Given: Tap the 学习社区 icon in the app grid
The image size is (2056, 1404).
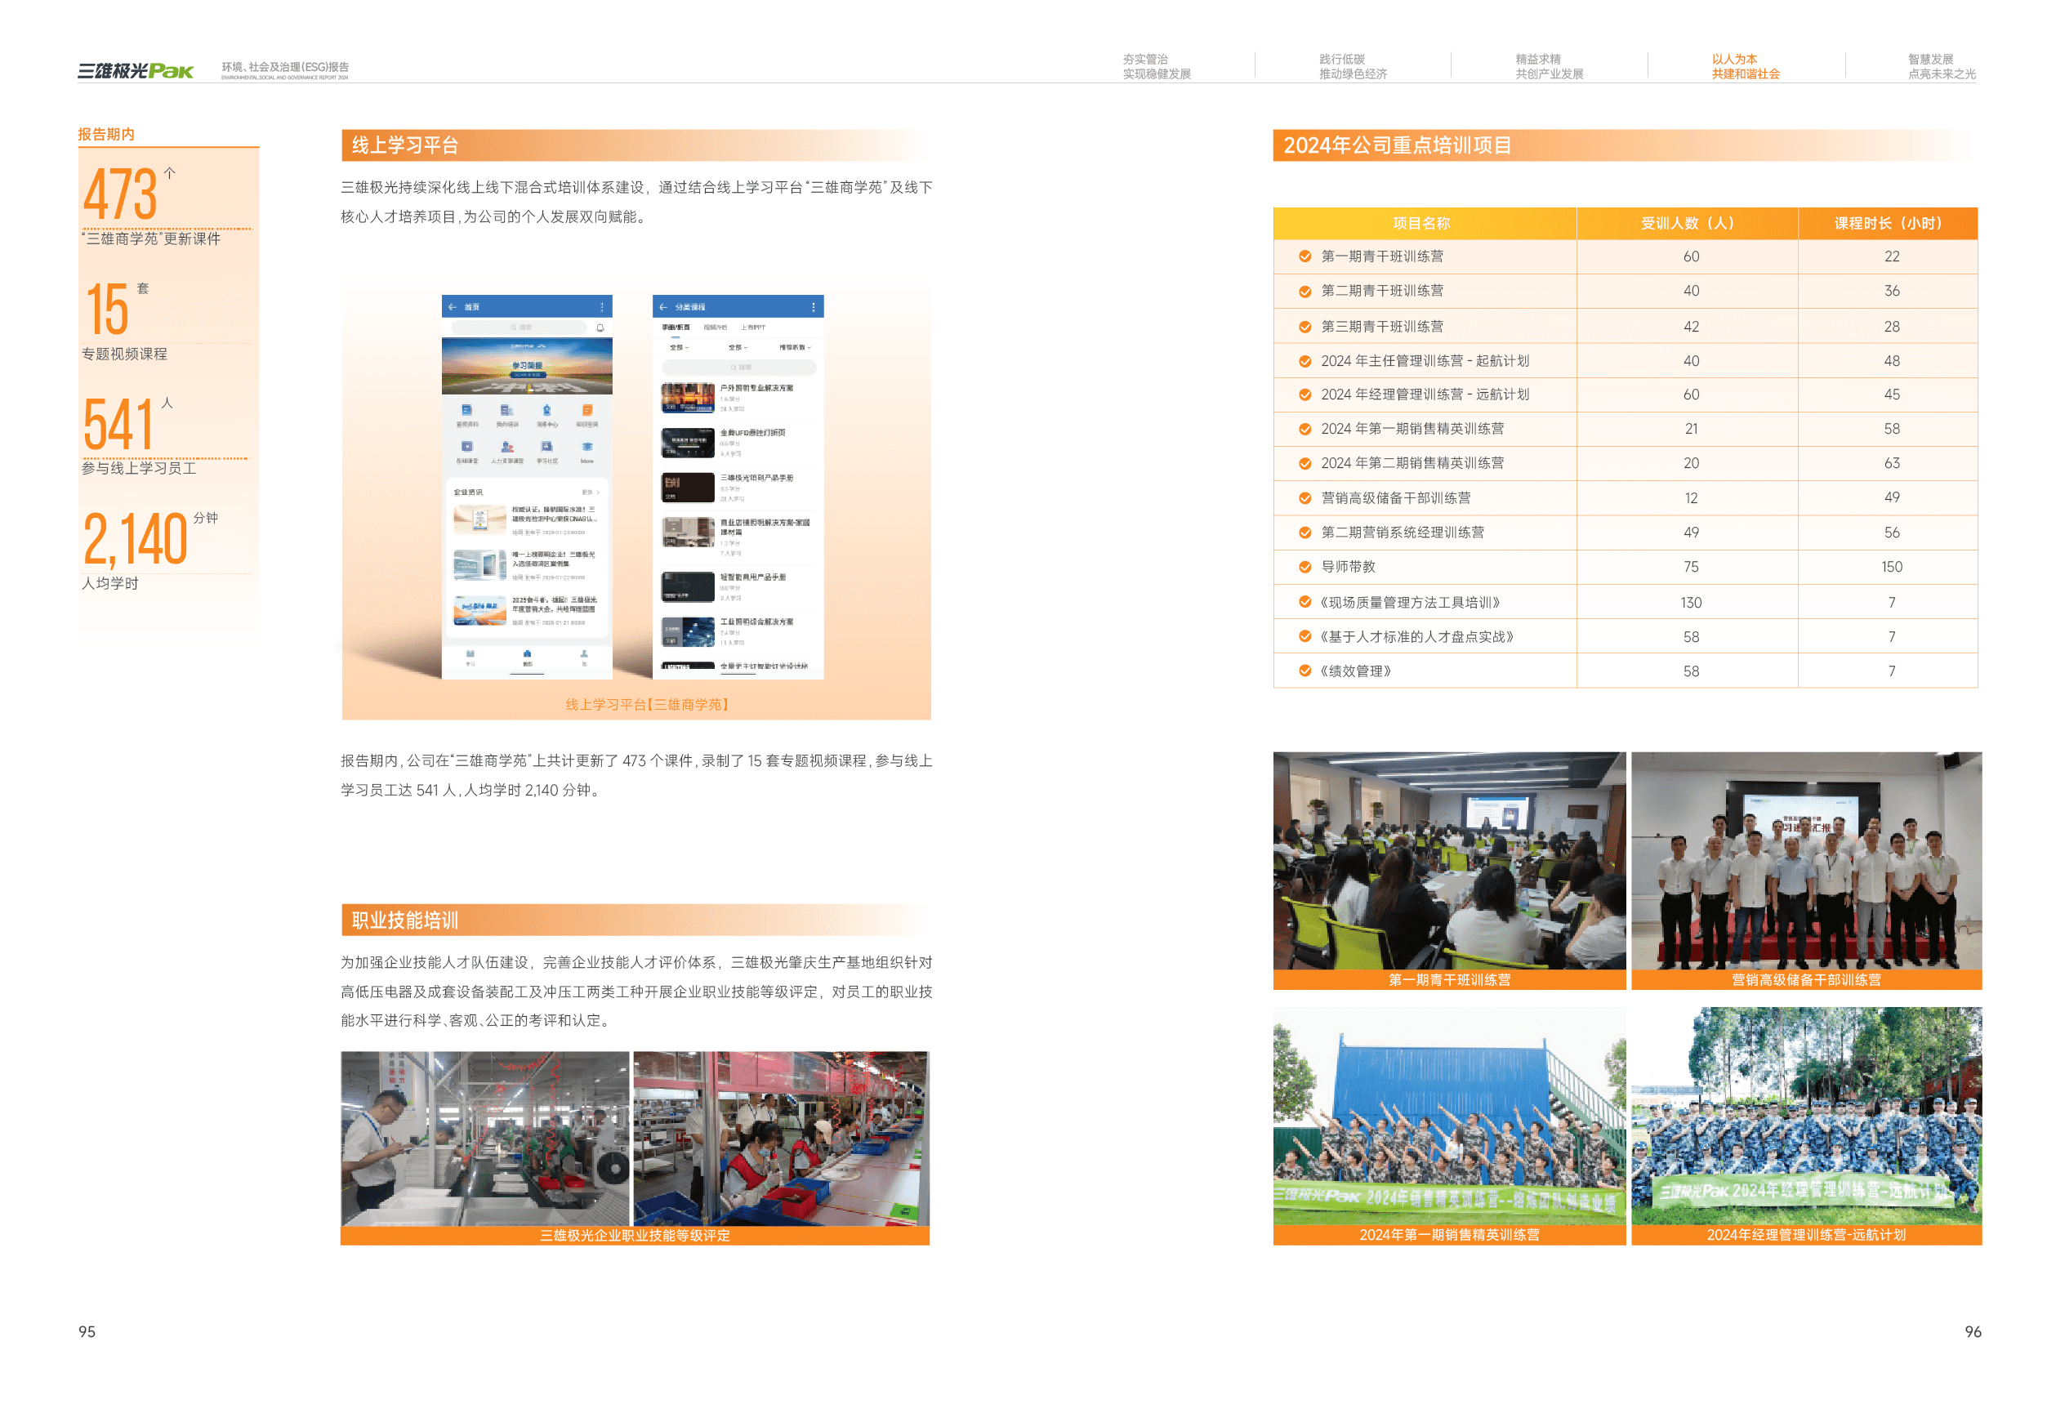Looking at the screenshot, I should pos(546,448).
